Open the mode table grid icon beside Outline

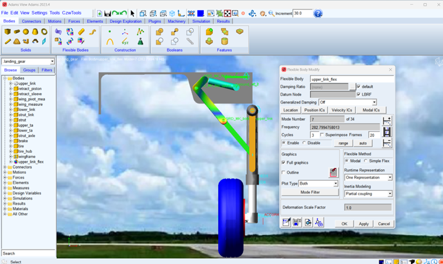[334, 173]
